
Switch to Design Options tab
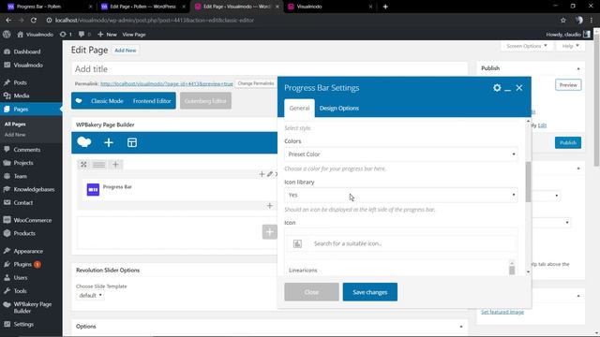coord(339,109)
